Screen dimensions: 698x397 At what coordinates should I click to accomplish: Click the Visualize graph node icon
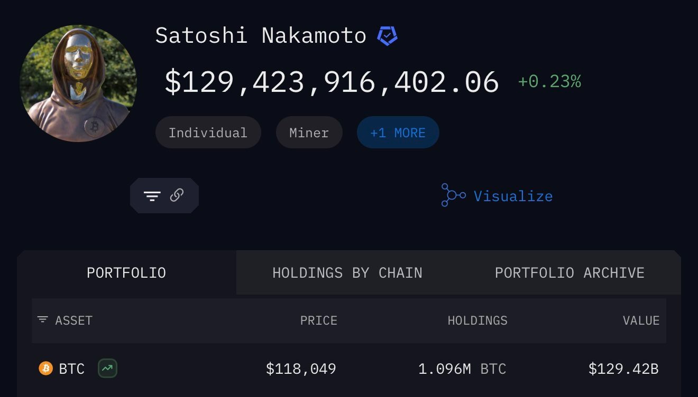[453, 195]
